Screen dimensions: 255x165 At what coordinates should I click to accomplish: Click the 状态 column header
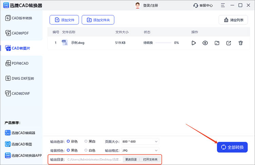[x=147, y=32]
